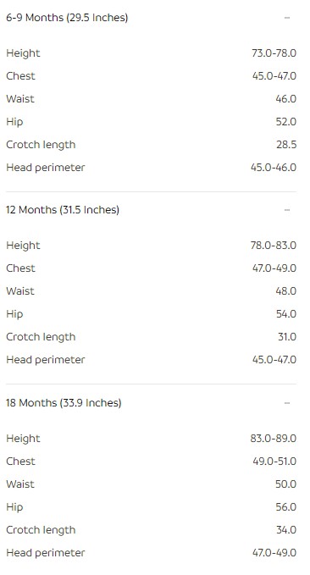Click Chest value 47.0-49.0
Screen dimensions: 310x575
point(274,268)
